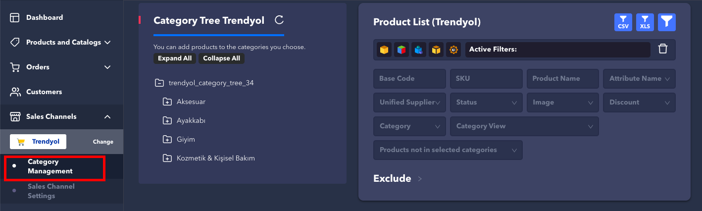
Task: Clear active filters with the trash icon
Action: pos(663,49)
